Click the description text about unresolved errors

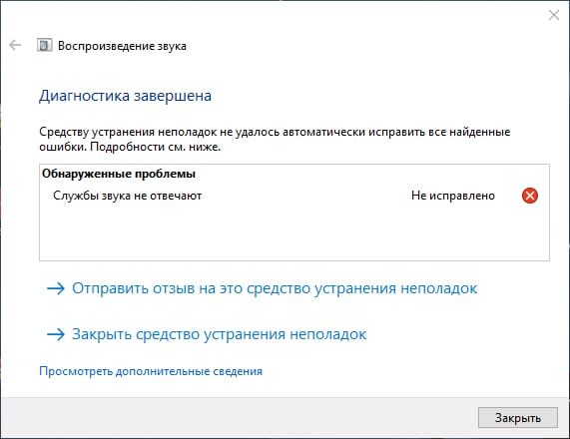click(275, 140)
